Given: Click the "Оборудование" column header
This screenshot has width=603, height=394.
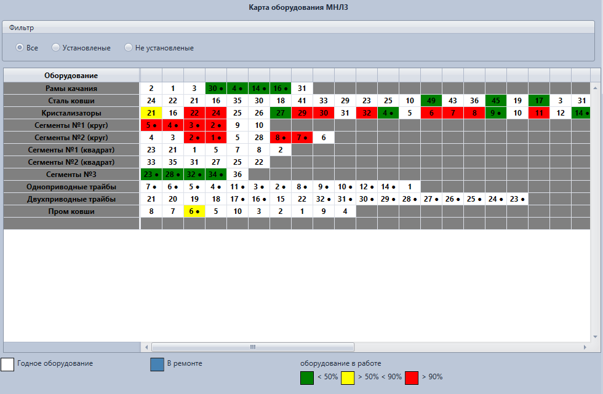Looking at the screenshot, I should pyautogui.click(x=72, y=75).
